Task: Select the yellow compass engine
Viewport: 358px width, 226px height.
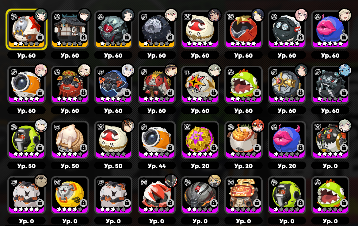Action: pyautogui.click(x=70, y=195)
